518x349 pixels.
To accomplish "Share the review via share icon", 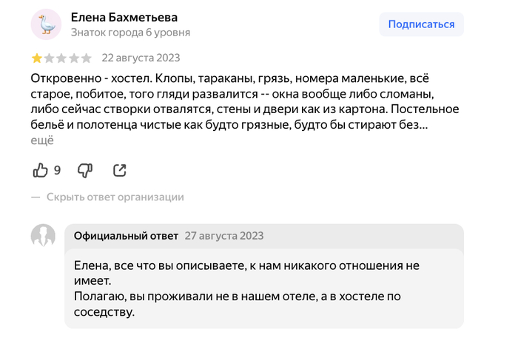I will (x=120, y=170).
